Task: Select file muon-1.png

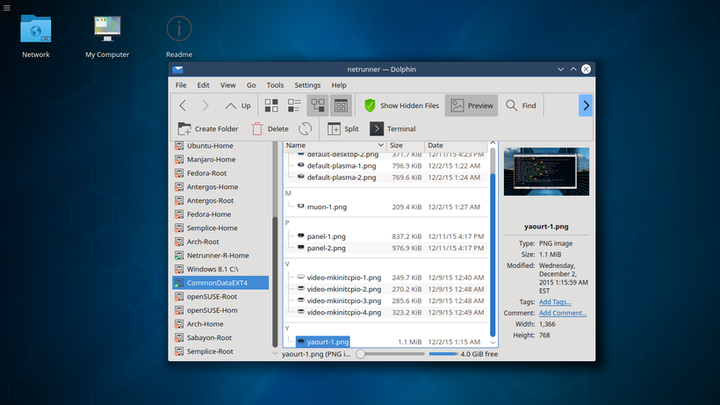Action: tap(327, 207)
